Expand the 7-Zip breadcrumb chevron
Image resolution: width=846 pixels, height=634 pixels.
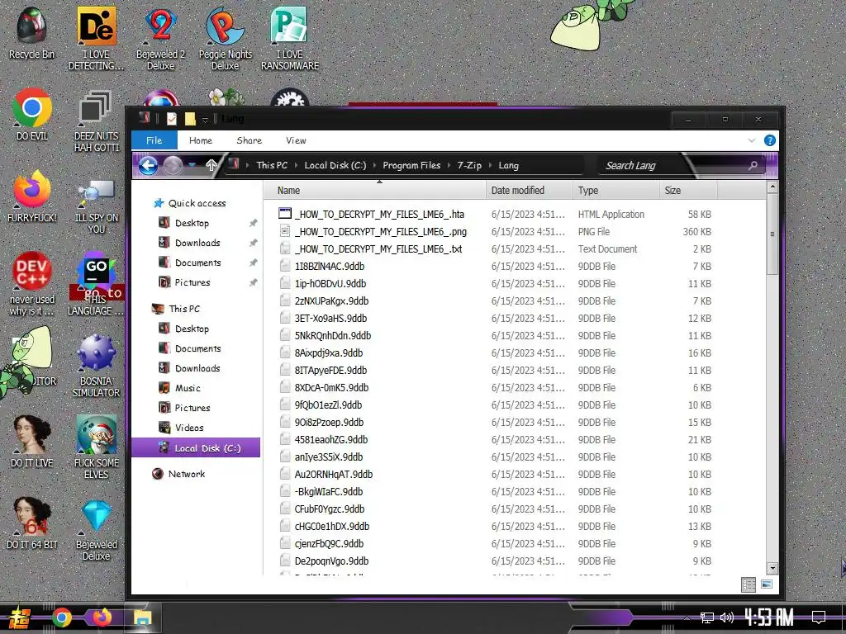[490, 165]
